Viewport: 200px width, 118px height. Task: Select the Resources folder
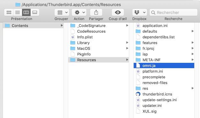(99, 60)
